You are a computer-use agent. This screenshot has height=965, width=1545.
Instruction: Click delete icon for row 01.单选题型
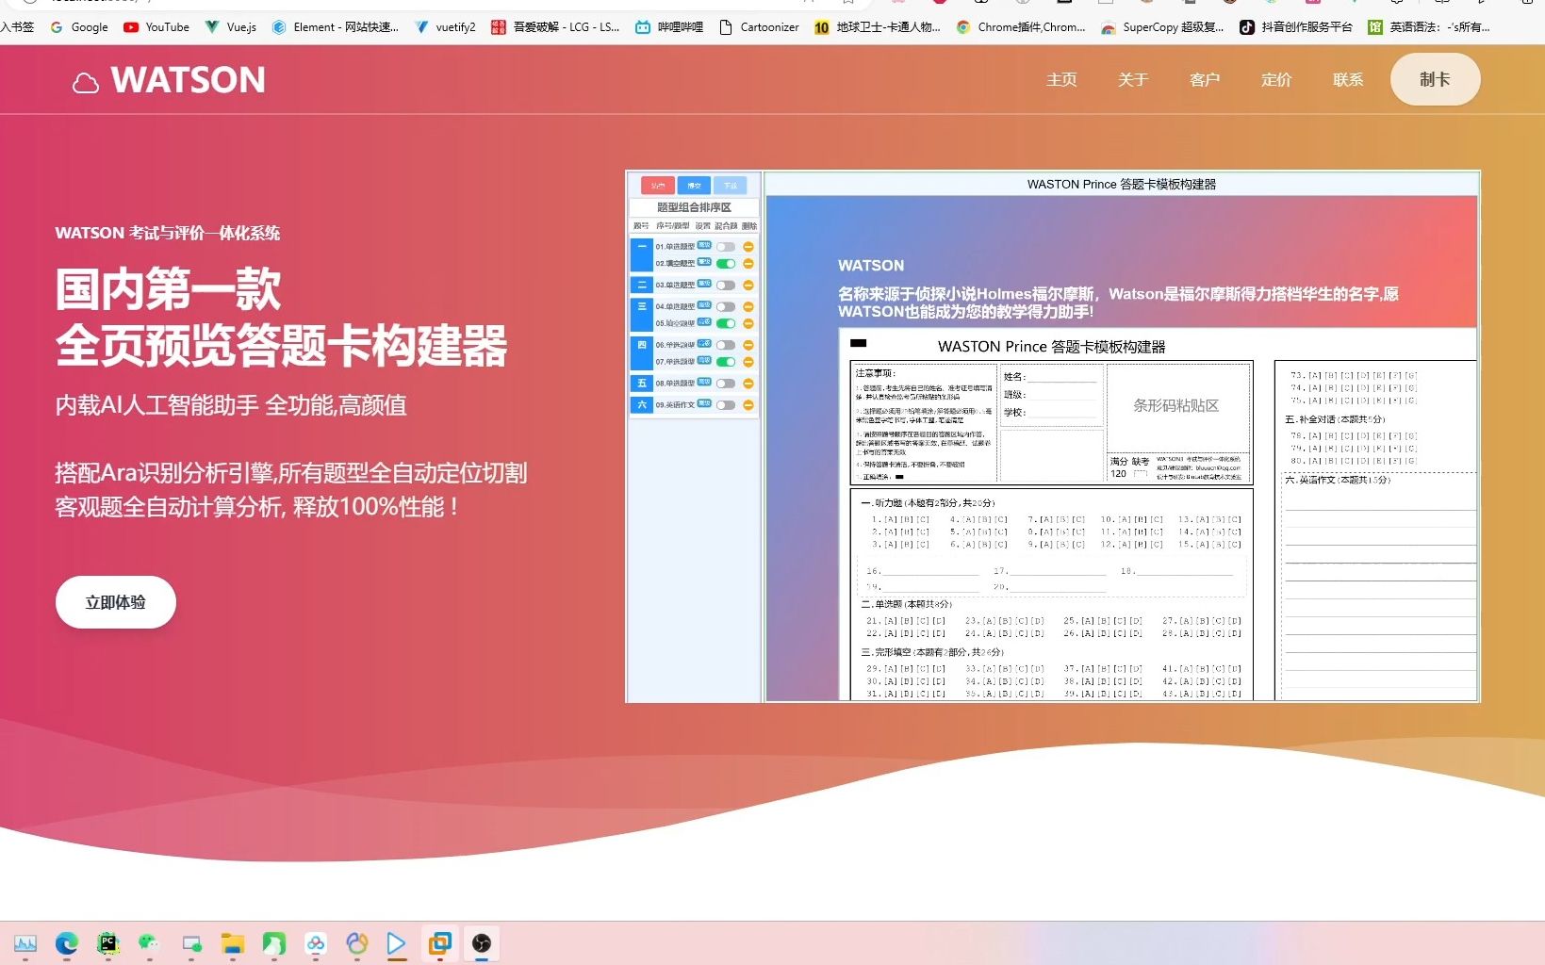tap(748, 247)
